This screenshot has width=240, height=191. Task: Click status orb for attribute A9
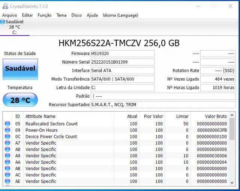(x=7, y=155)
